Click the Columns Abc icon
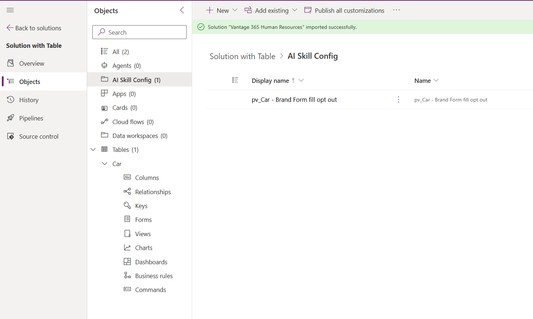Screen dimensions: 533x319 [127, 177]
